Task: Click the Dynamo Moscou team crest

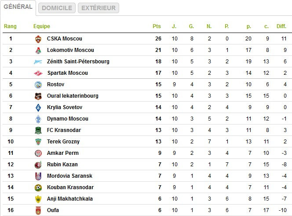Action: (x=38, y=119)
